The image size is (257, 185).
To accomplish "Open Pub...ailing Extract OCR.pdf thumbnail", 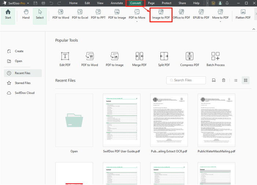I will click(x=169, y=120).
